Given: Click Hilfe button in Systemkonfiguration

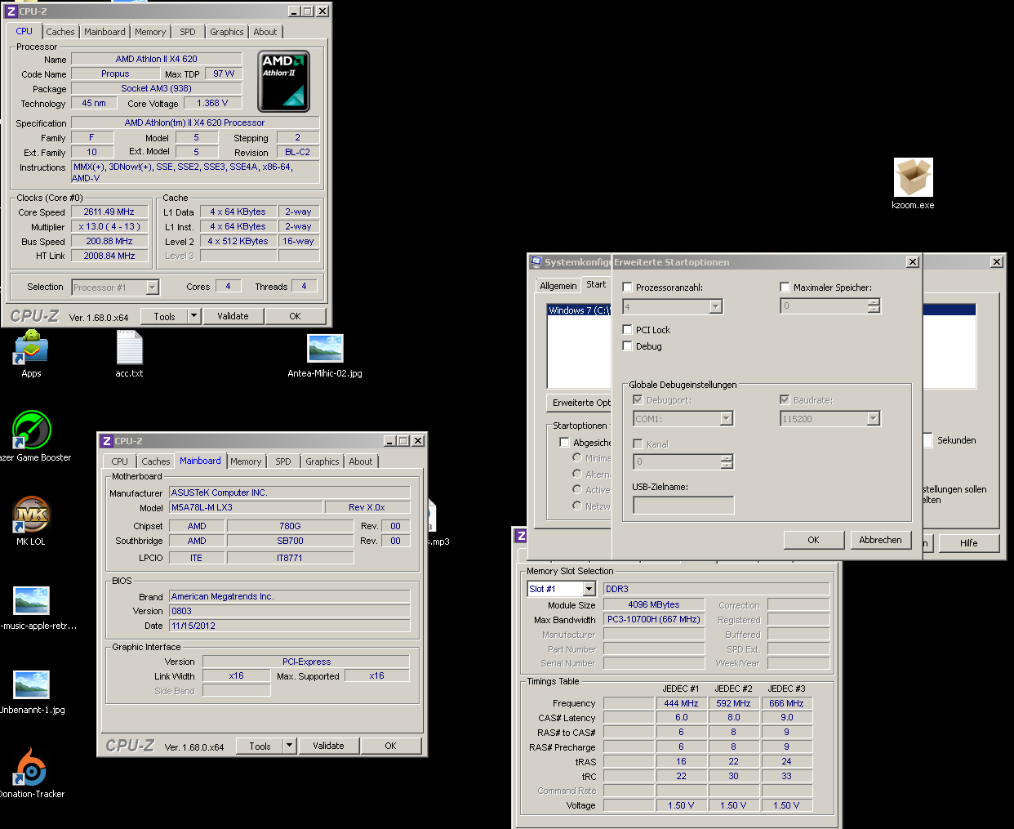Looking at the screenshot, I should [969, 543].
